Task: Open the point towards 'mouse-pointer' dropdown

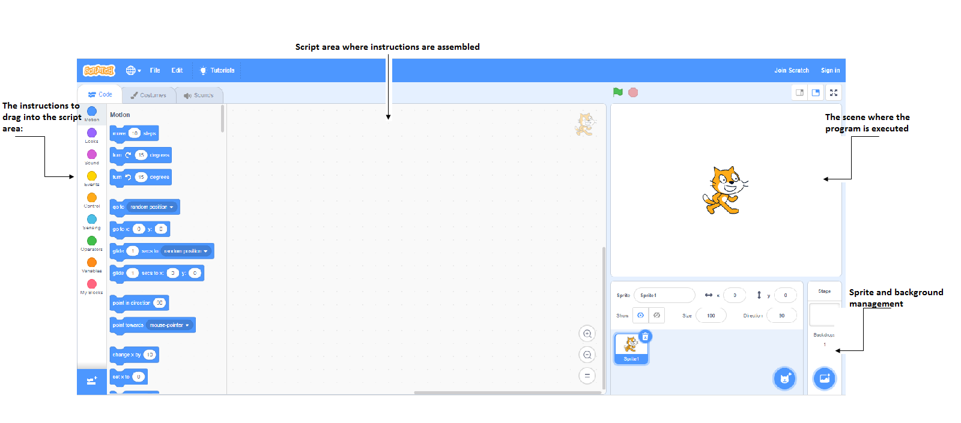Action: click(x=169, y=325)
